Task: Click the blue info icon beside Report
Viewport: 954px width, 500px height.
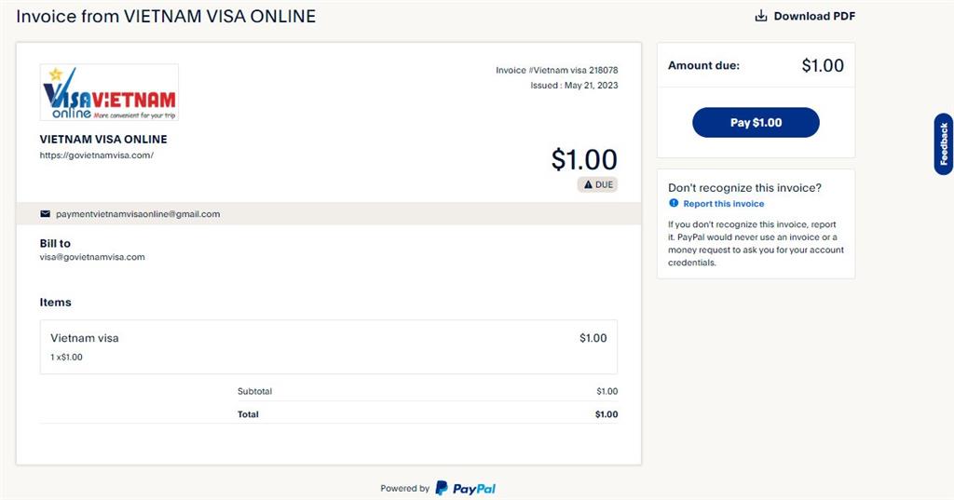Action: pyautogui.click(x=674, y=203)
